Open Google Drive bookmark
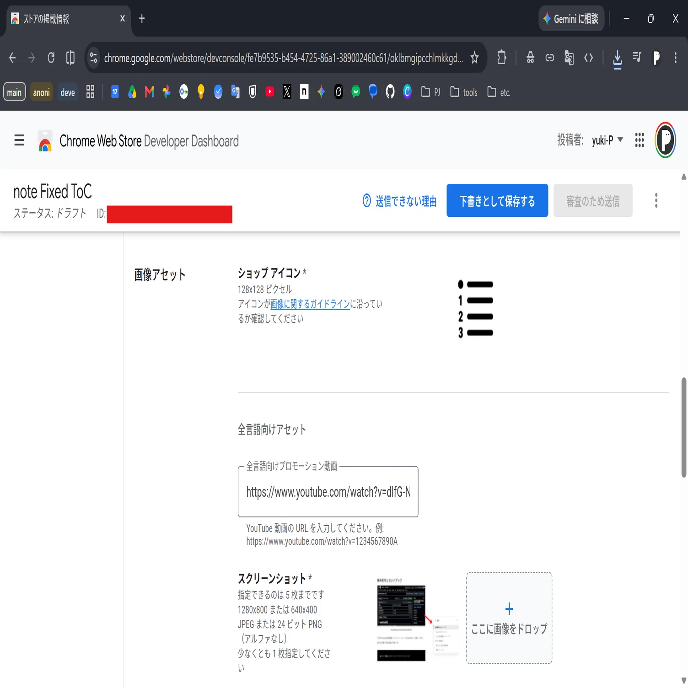The image size is (688, 688). coord(132,92)
